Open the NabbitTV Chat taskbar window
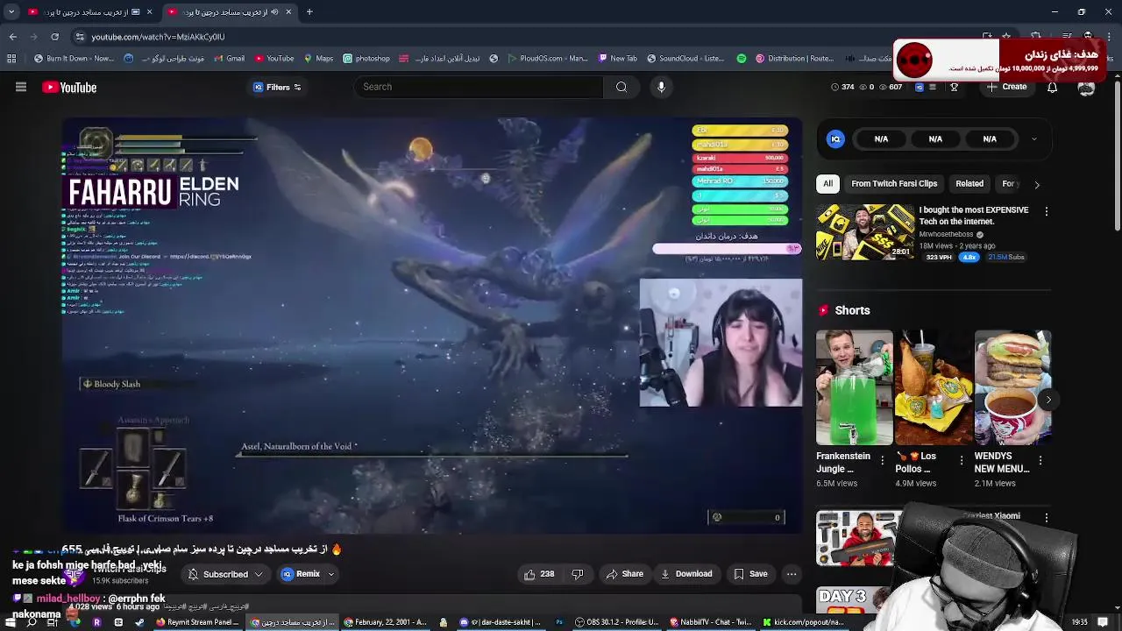Screen dimensions: 1122x631 tap(712, 622)
